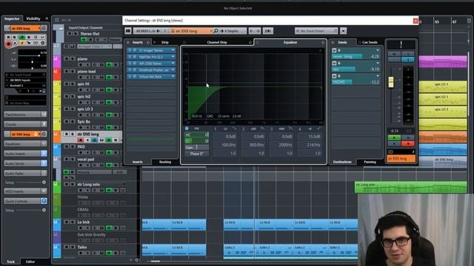Screen dimensions: 474x266
Task: Adjust Gain slider in EQ pre section
Action: pos(196,148)
